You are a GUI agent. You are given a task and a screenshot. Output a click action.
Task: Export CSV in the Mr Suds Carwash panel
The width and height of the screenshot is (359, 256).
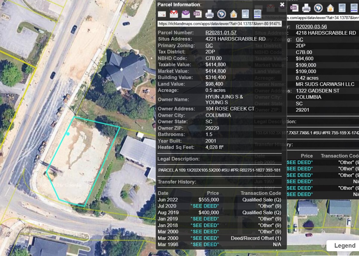294,8
